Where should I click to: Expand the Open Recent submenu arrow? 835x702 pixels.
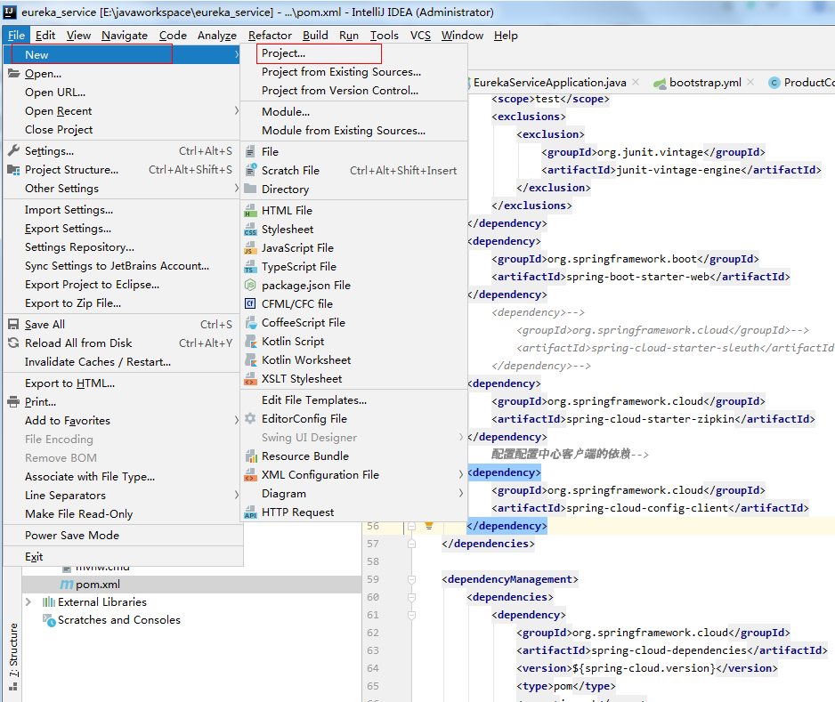point(237,110)
